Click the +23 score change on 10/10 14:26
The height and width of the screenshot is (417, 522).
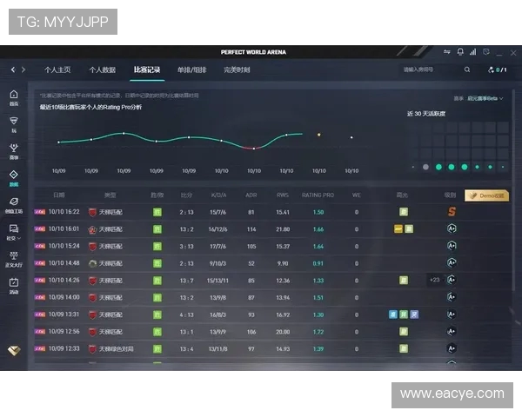tap(434, 280)
